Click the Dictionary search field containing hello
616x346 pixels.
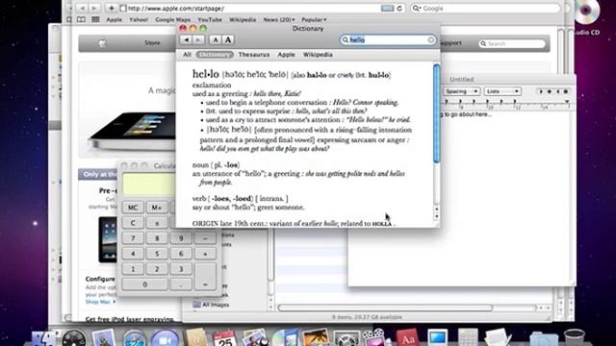pyautogui.click(x=388, y=40)
